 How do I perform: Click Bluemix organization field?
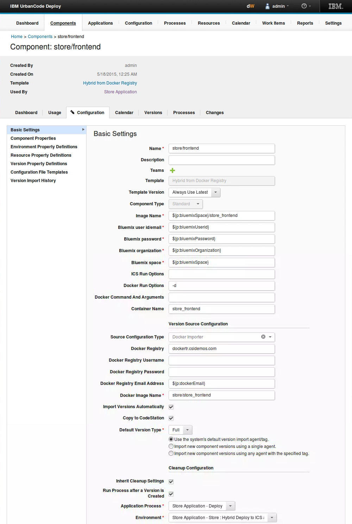click(222, 250)
